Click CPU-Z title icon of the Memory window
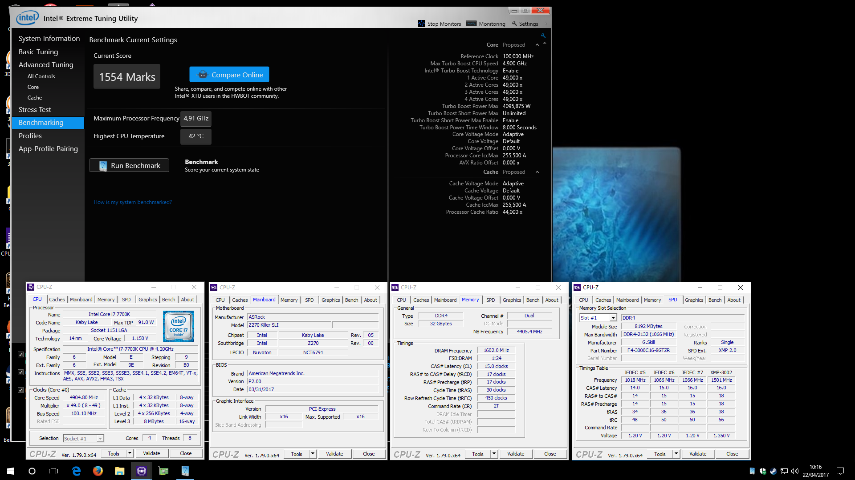Viewport: 855px width, 480px height. [395, 288]
